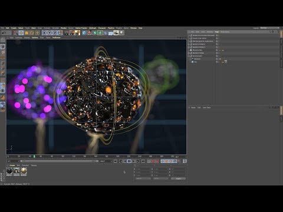The width and height of the screenshot is (283, 212).
Task: Add a Camera object
Action: 116,33
